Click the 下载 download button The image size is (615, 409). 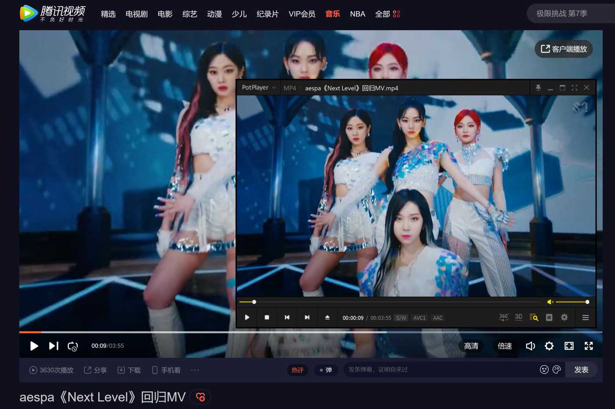pos(129,370)
